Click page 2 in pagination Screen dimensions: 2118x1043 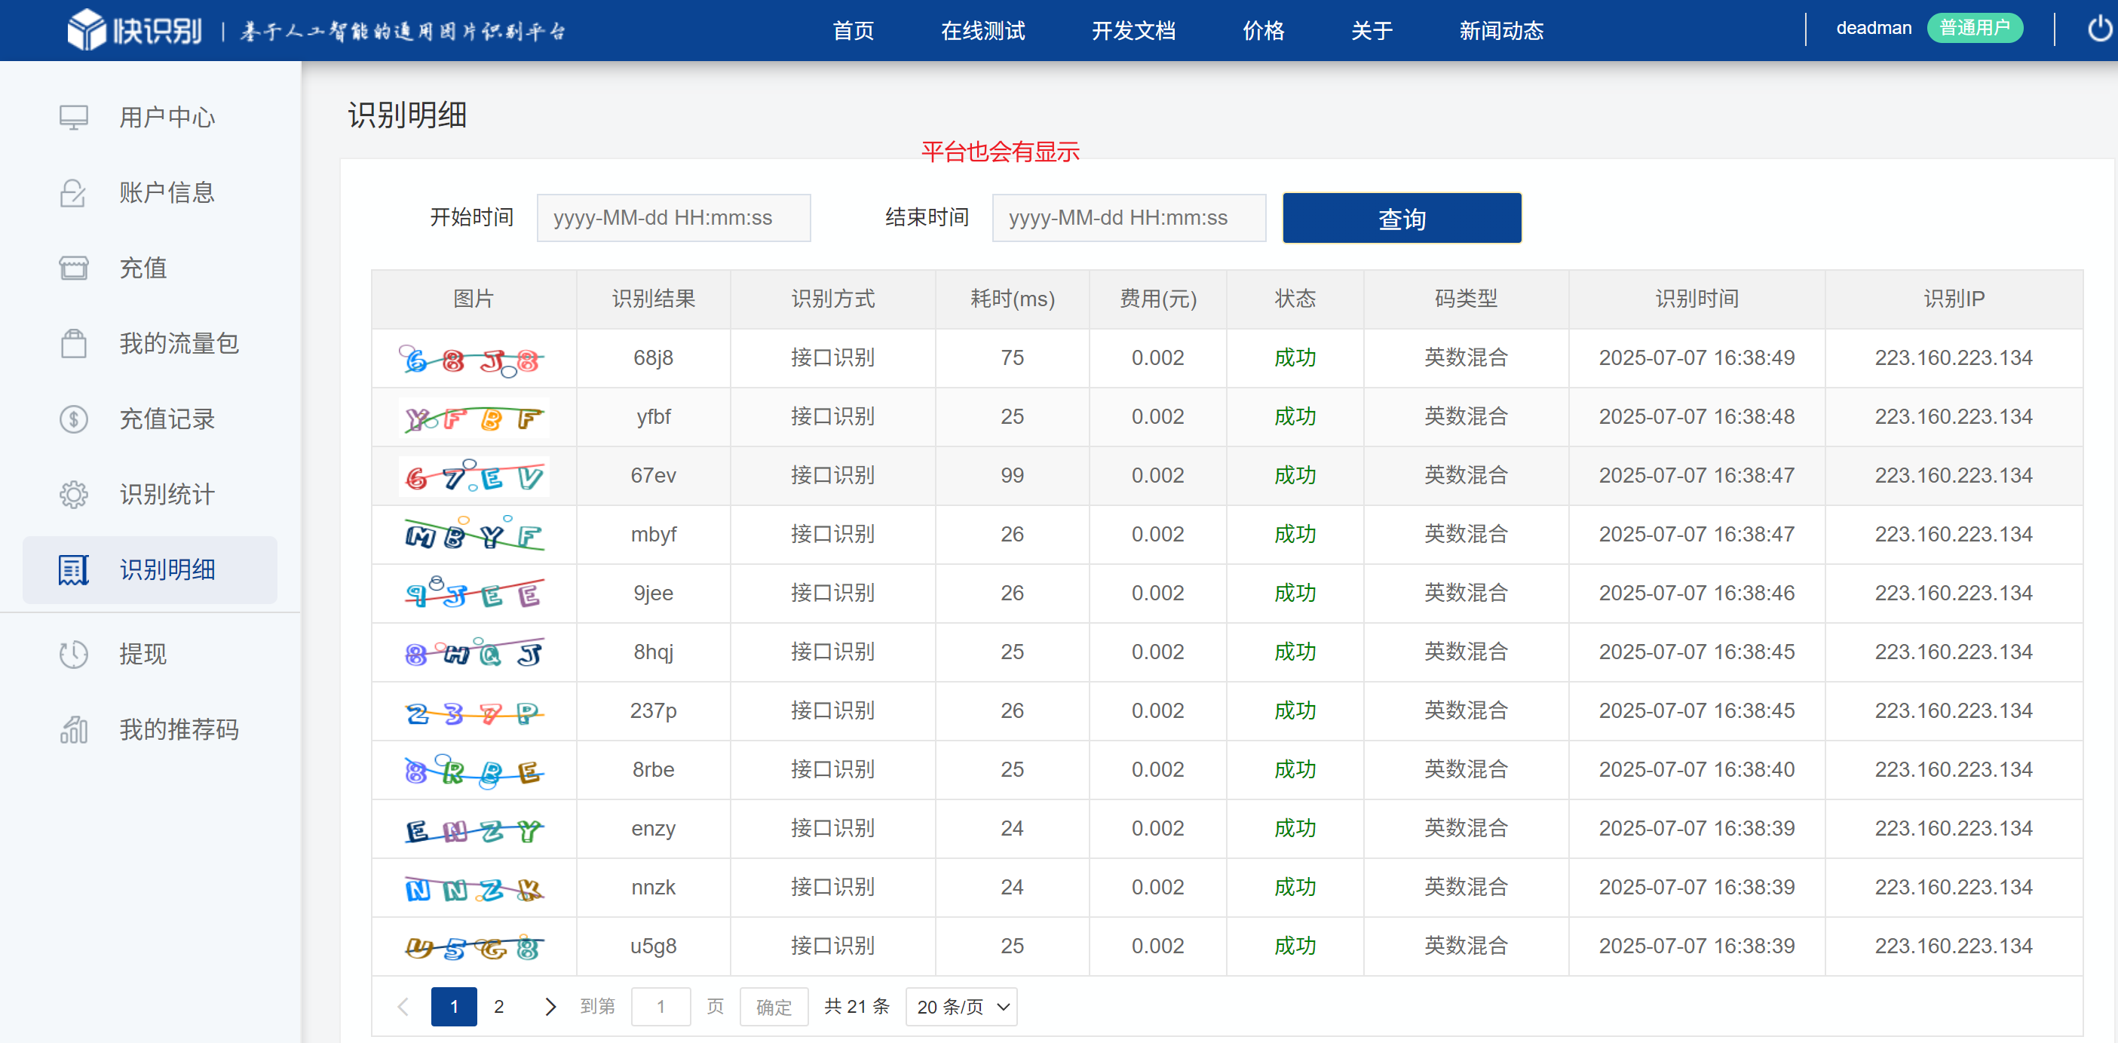[498, 1007]
